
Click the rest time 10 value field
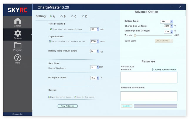pos(93,67)
